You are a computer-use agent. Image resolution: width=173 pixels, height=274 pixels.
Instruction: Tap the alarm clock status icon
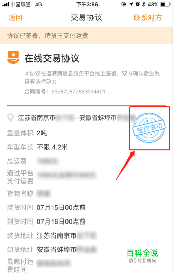[x=138, y=4]
